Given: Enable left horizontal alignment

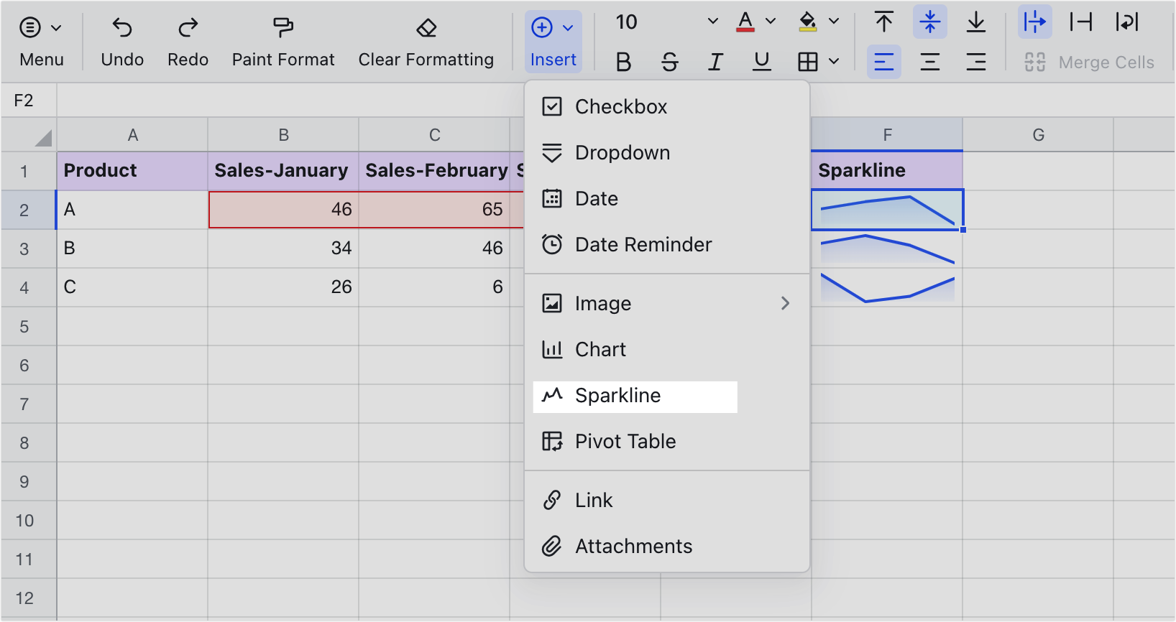Looking at the screenshot, I should coord(883,62).
